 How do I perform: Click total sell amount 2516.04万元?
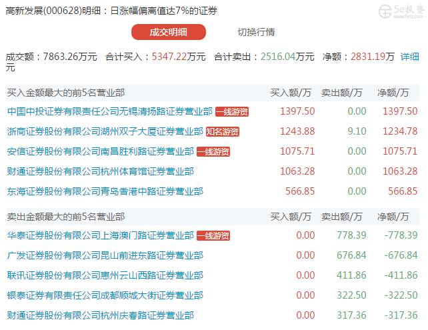[287, 57]
